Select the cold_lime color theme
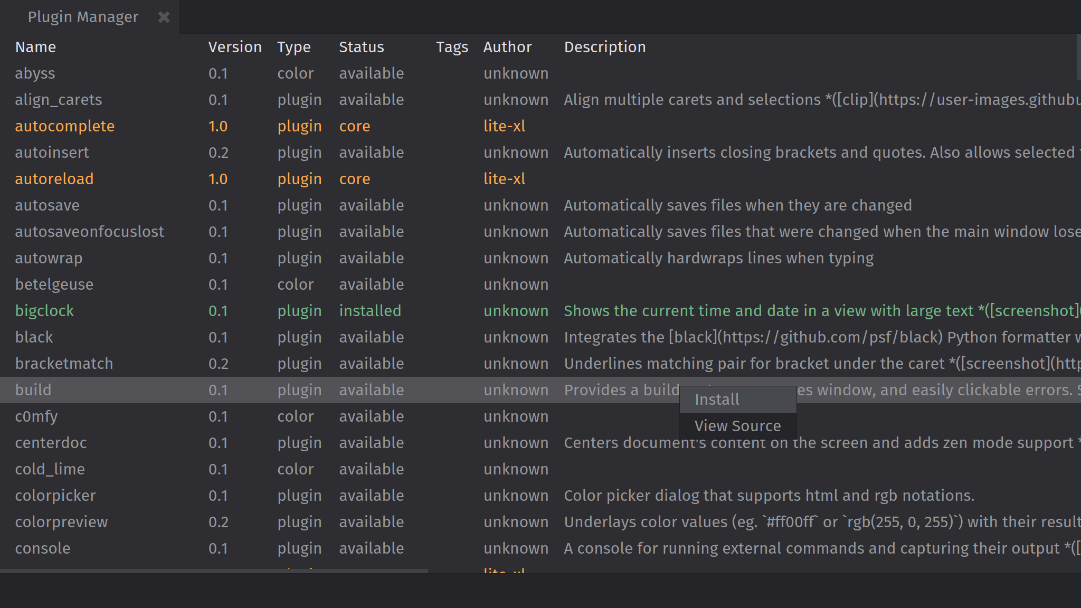 [540, 469]
